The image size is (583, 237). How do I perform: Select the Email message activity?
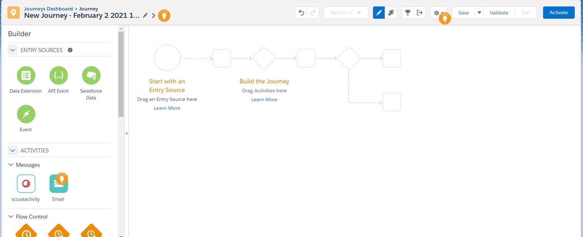click(58, 183)
